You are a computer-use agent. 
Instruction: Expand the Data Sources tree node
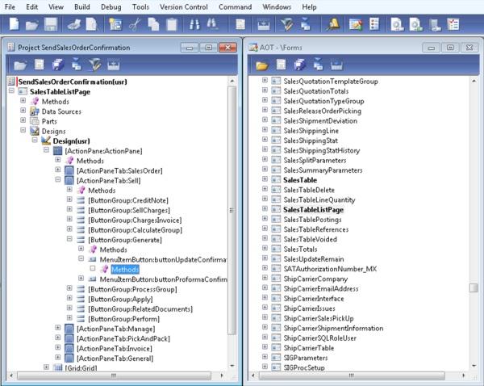click(x=23, y=111)
